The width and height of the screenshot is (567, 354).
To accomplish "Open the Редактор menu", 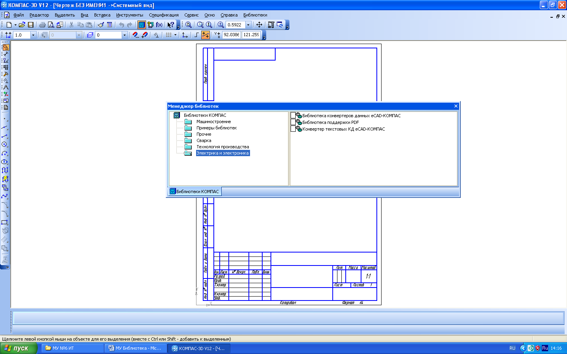I will pos(39,15).
